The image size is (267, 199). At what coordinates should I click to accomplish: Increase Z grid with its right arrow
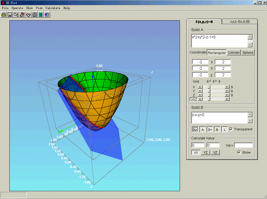[x=227, y=95]
